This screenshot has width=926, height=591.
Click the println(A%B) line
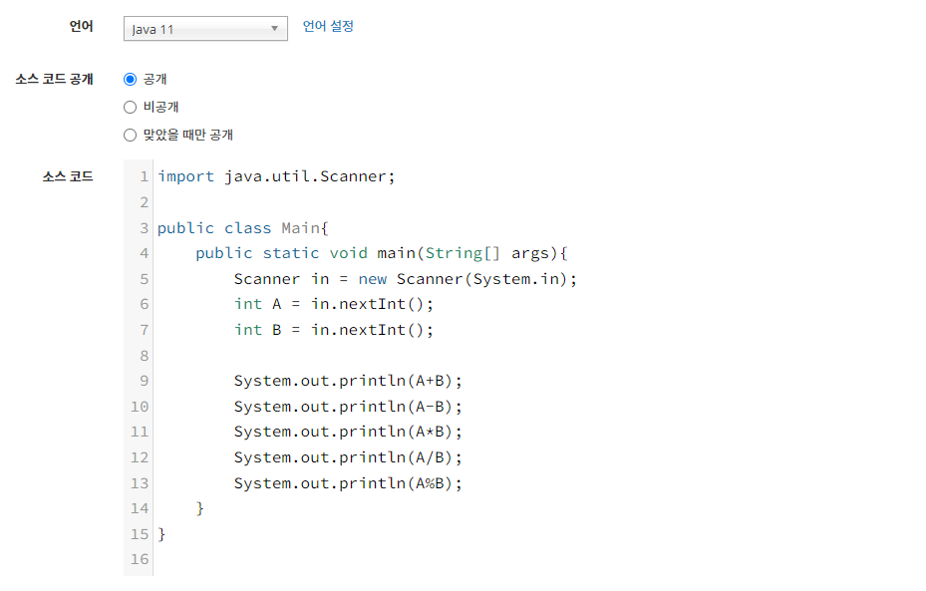point(348,483)
